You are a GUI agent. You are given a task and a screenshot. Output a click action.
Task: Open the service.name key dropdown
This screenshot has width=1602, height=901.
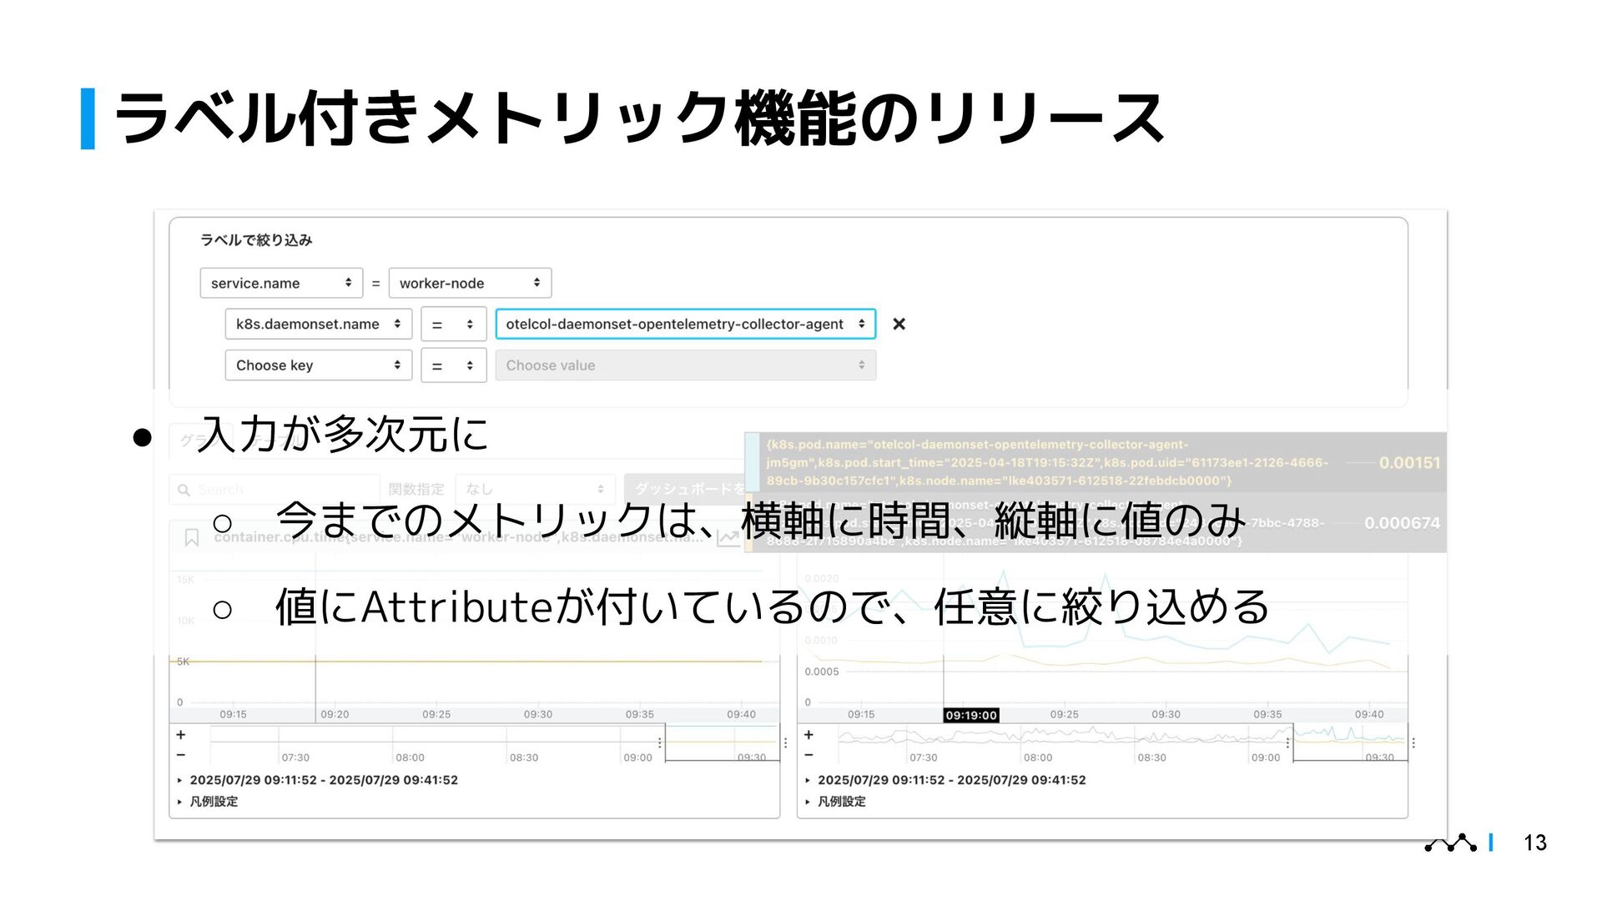click(x=281, y=283)
